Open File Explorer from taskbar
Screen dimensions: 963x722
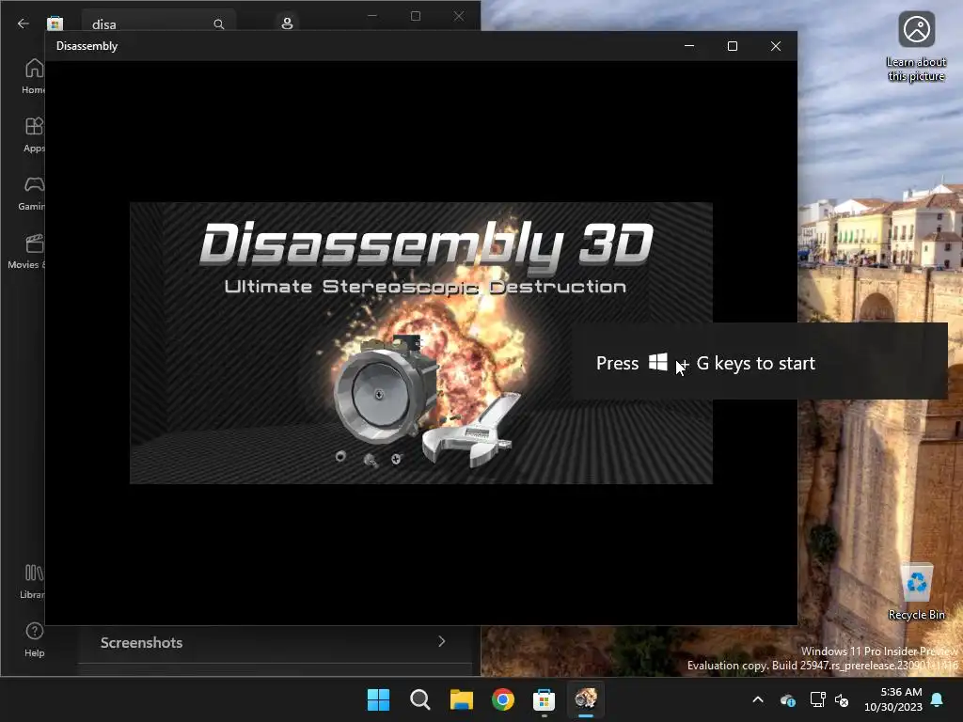tap(461, 699)
